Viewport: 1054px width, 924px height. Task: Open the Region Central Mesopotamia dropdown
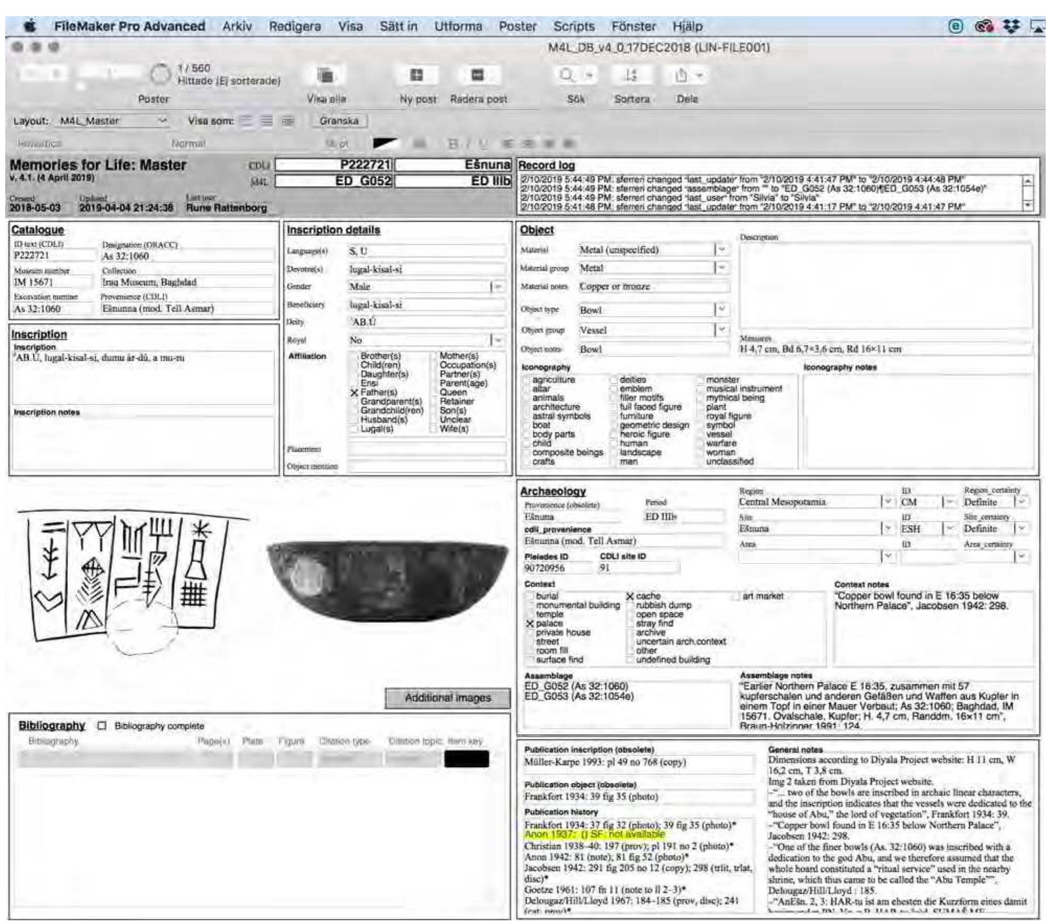coord(887,501)
